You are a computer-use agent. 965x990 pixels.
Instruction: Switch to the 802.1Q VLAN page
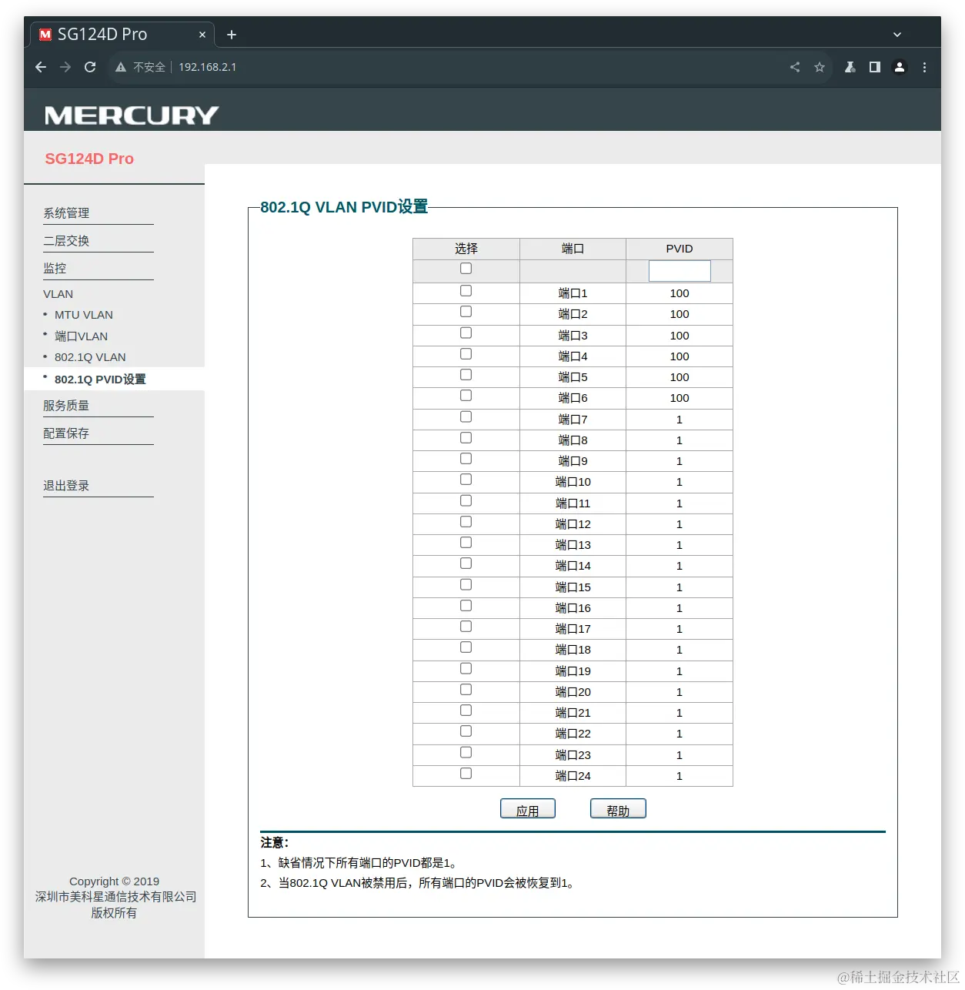tap(90, 356)
